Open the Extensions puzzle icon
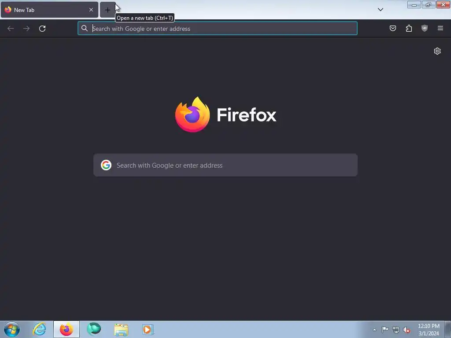This screenshot has width=451, height=338. 409,28
